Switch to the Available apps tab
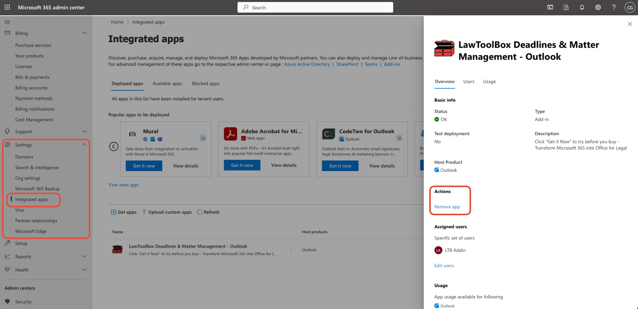Image resolution: width=638 pixels, height=309 pixels. (167, 84)
